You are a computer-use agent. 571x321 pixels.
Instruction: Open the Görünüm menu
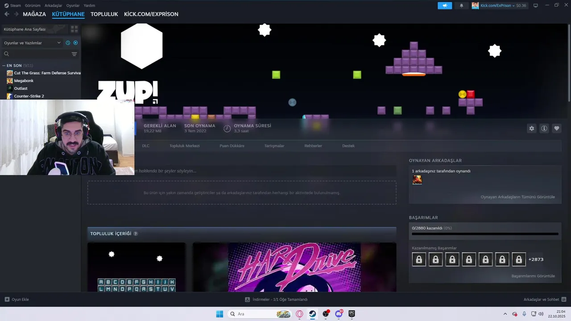[33, 5]
